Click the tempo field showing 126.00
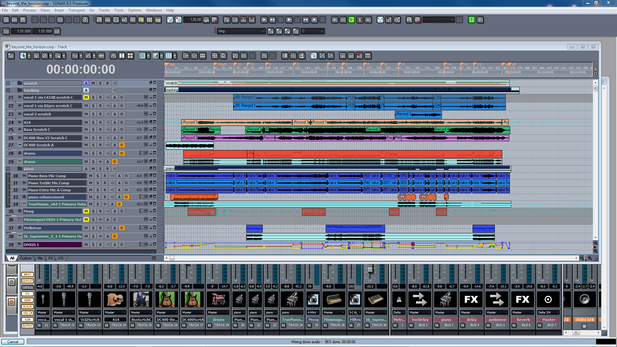The image size is (617, 347). pos(195,20)
